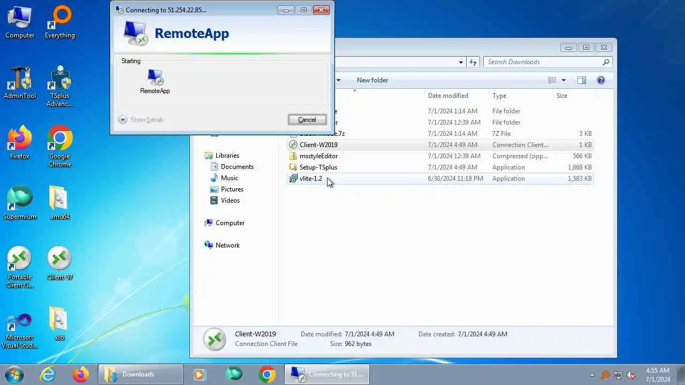685x385 pixels.
Task: Toggle the preview pane button
Action: click(582, 80)
